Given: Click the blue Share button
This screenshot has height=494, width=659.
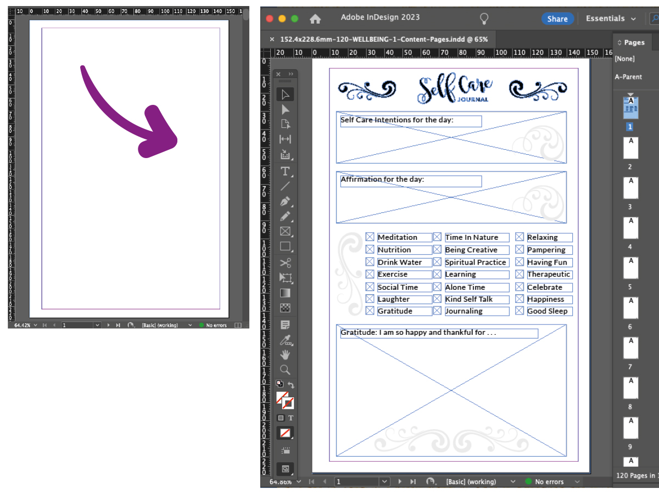Looking at the screenshot, I should [x=557, y=19].
